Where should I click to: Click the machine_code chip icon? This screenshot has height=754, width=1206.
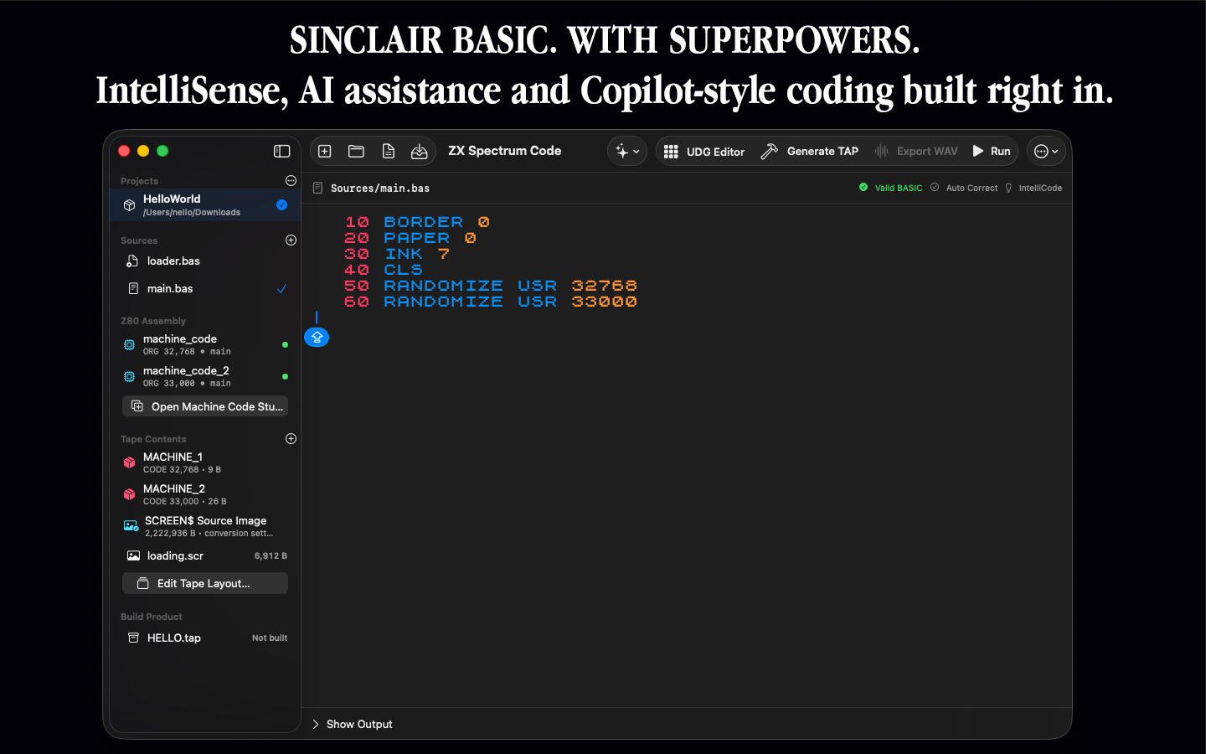click(x=129, y=344)
